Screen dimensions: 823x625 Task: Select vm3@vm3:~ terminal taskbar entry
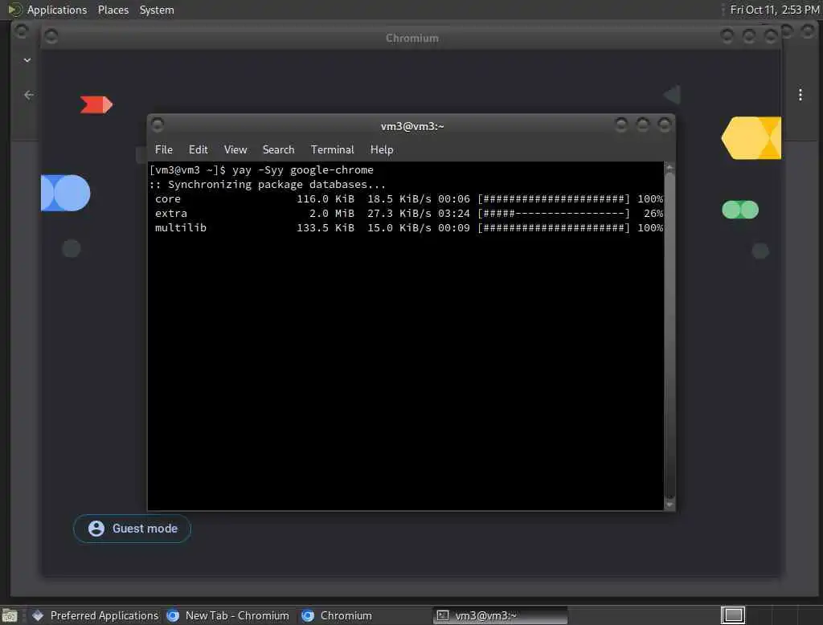(500, 615)
